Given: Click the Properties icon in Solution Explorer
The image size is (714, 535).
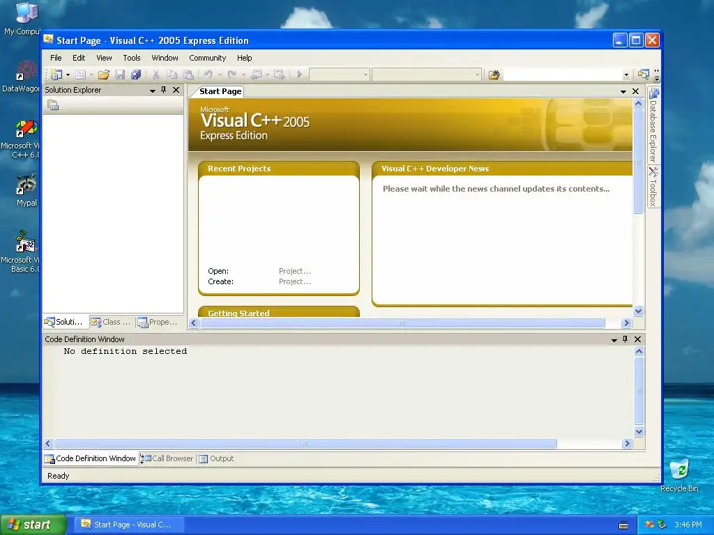Looking at the screenshot, I should coord(53,105).
